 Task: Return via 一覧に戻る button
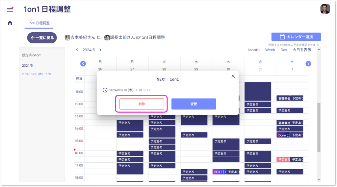coord(42,38)
